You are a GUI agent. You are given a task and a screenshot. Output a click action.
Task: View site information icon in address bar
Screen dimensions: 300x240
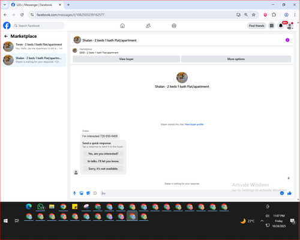[32, 14]
